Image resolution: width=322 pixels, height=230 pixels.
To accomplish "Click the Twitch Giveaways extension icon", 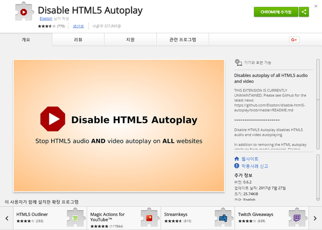I will click(x=297, y=218).
